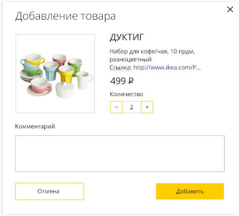Image resolution: width=239 pixels, height=216 pixels.
Task: Click the Комментарий label
Action: click(x=35, y=126)
